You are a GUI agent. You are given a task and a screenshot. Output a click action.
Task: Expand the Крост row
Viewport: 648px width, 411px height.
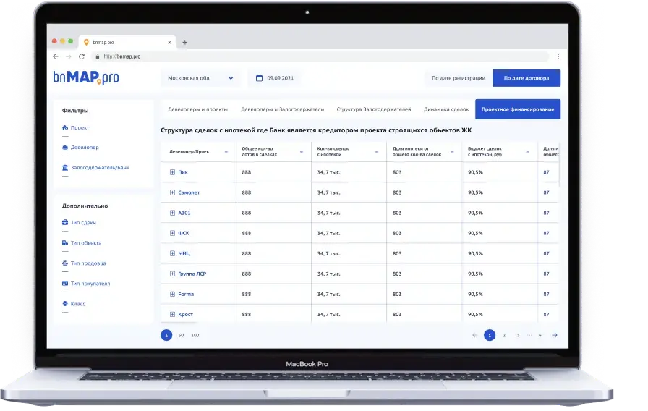tap(172, 314)
